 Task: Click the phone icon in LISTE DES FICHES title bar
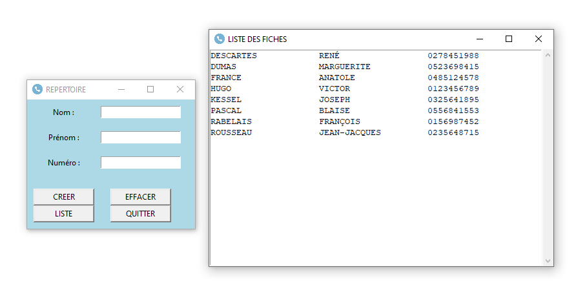click(220, 39)
